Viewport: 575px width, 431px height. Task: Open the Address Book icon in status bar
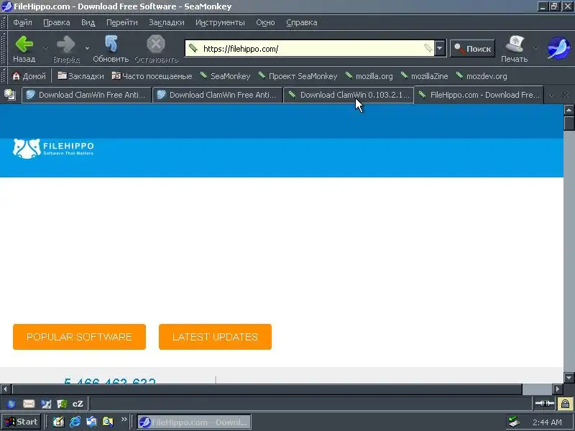tap(62, 404)
